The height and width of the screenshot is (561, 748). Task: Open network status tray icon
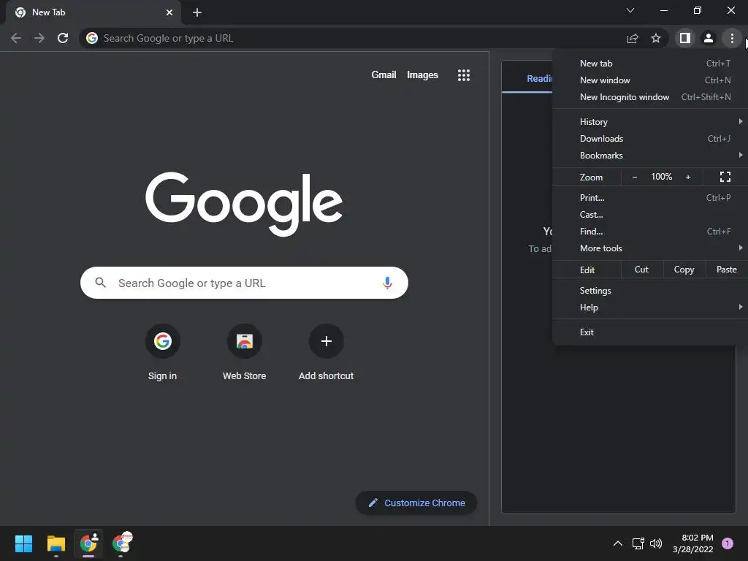coord(638,543)
